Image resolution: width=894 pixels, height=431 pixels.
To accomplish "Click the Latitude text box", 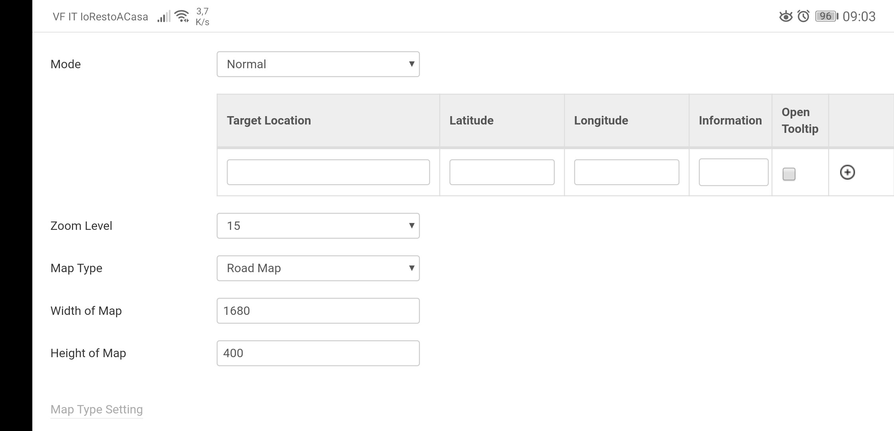I will 502,172.
